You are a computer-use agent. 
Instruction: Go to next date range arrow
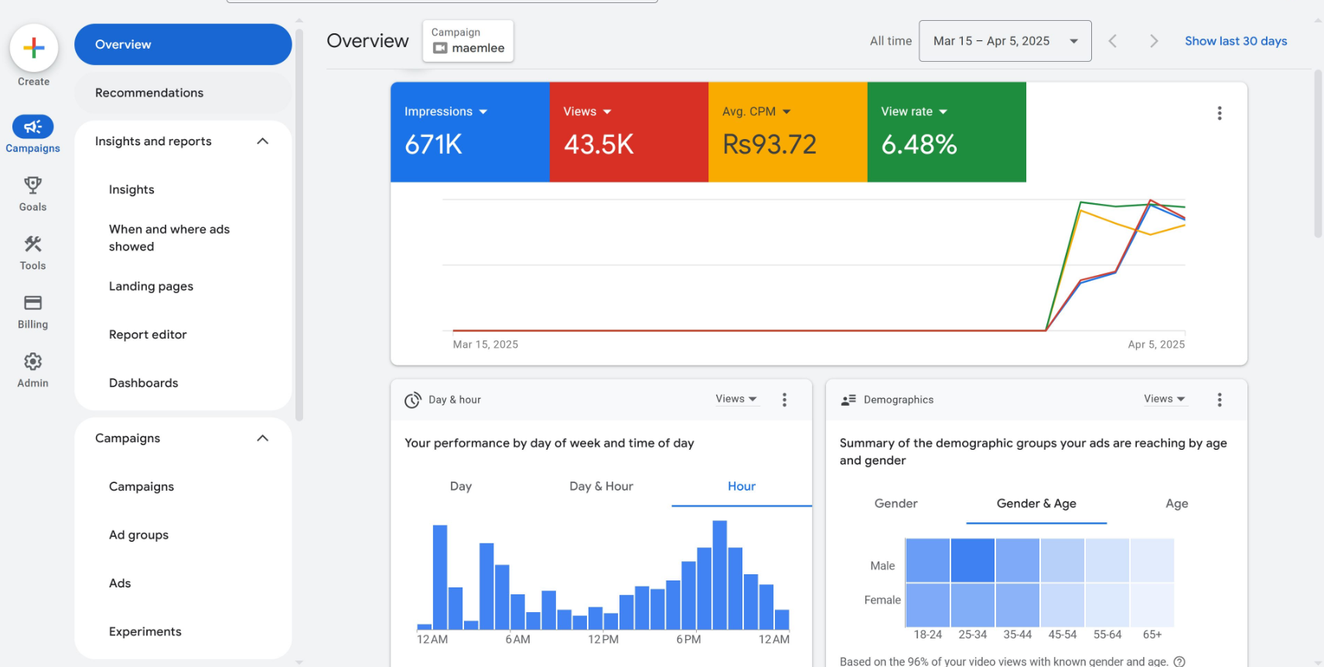click(1153, 41)
